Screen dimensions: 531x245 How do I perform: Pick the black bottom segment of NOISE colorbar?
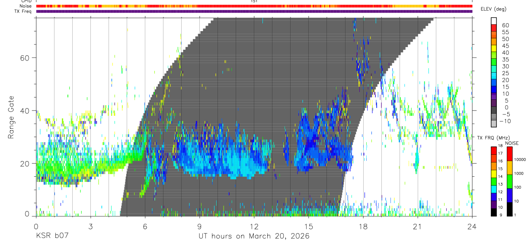point(509,210)
